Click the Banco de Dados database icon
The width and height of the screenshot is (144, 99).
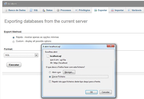(x=6, y=10)
